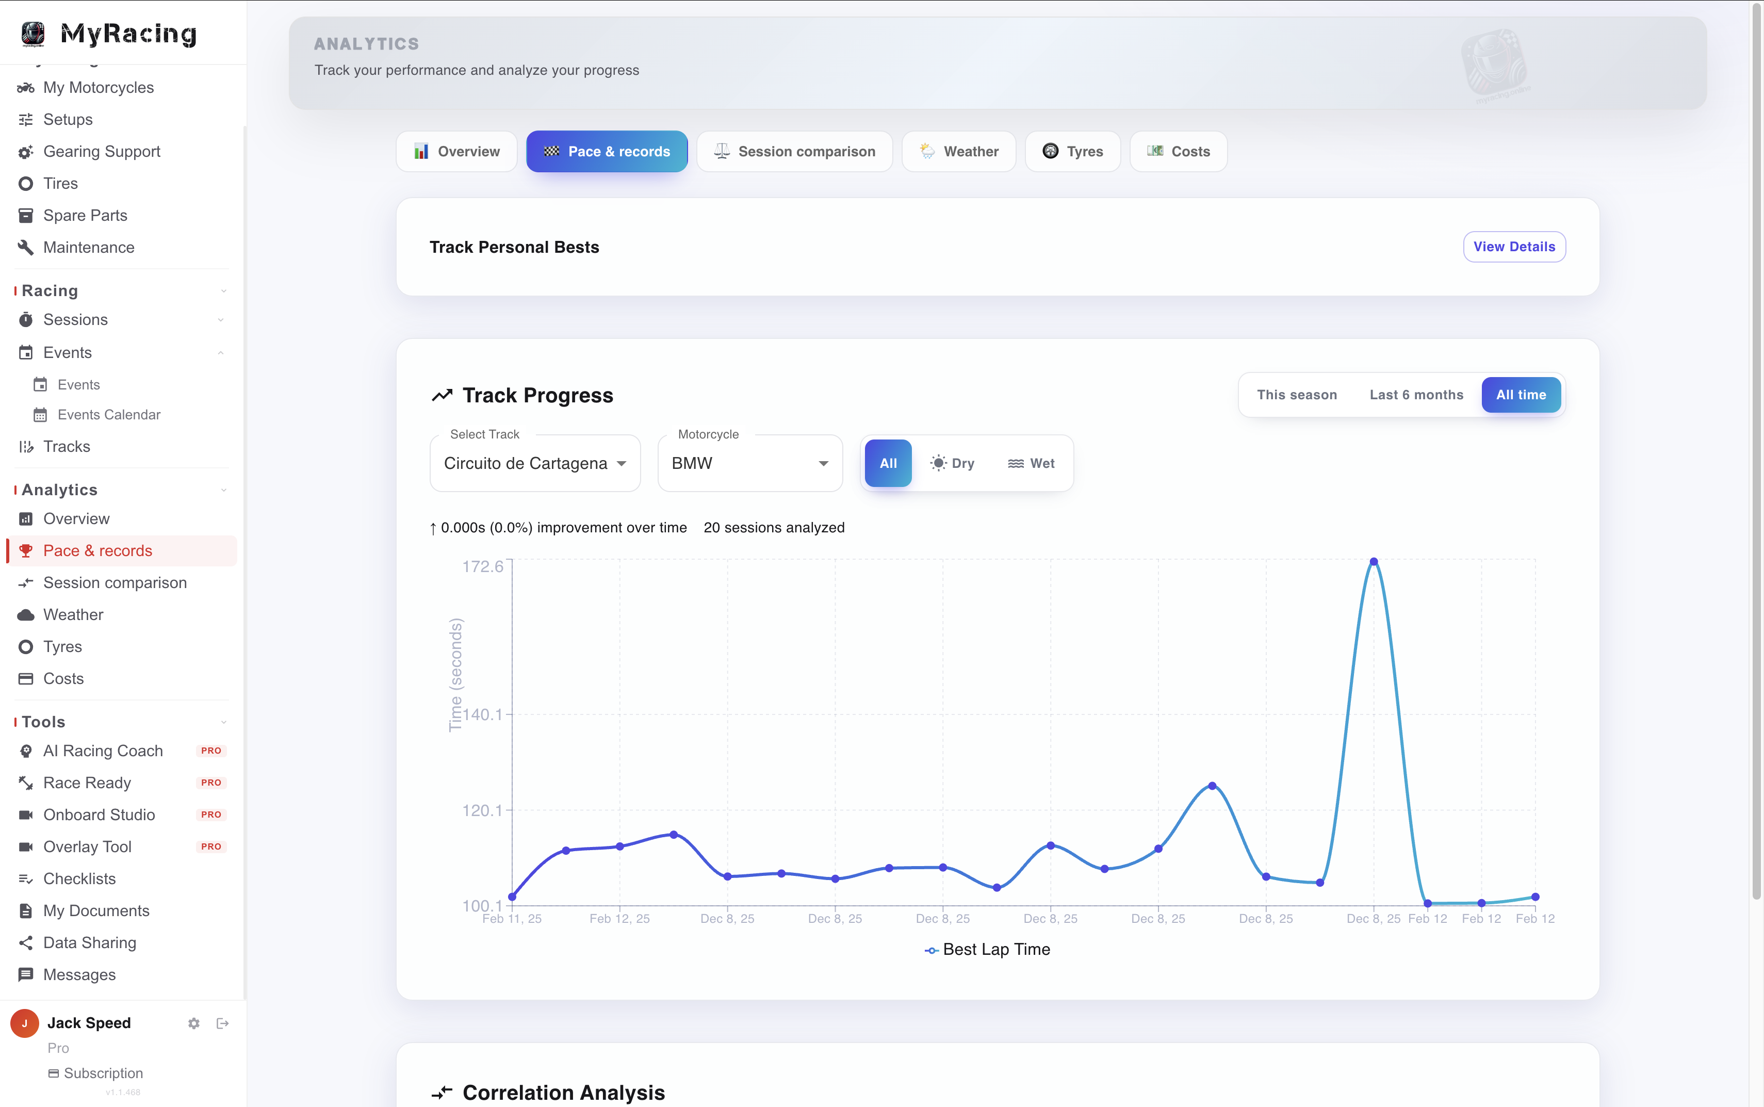The width and height of the screenshot is (1764, 1107).
Task: Collapse the Analytics section chevron
Action: [x=223, y=491]
